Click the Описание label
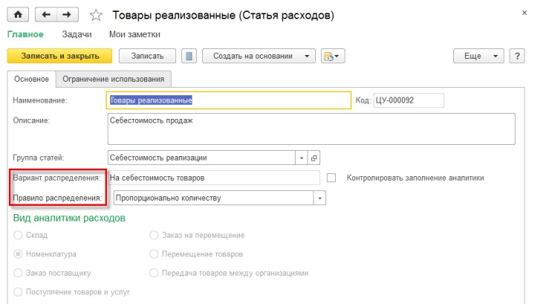This screenshot has height=304, width=535. click(31, 120)
